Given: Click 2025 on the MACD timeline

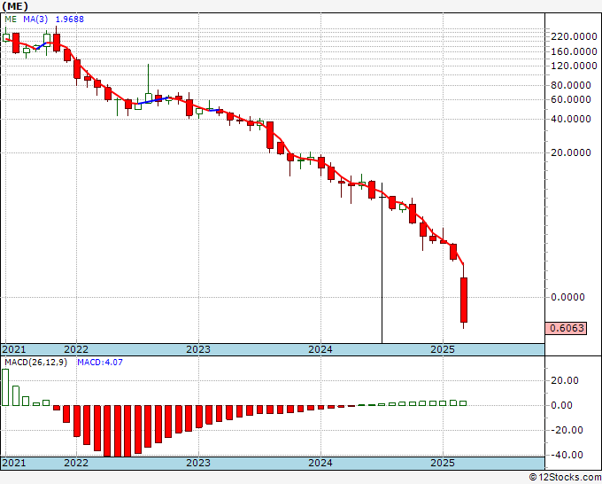Looking at the screenshot, I should pyautogui.click(x=443, y=463).
